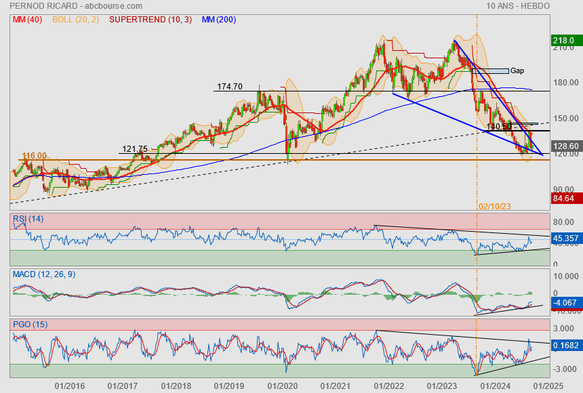This screenshot has width=583, height=393.
Task: Click the 01/2016 date axis label
Action: 70,386
